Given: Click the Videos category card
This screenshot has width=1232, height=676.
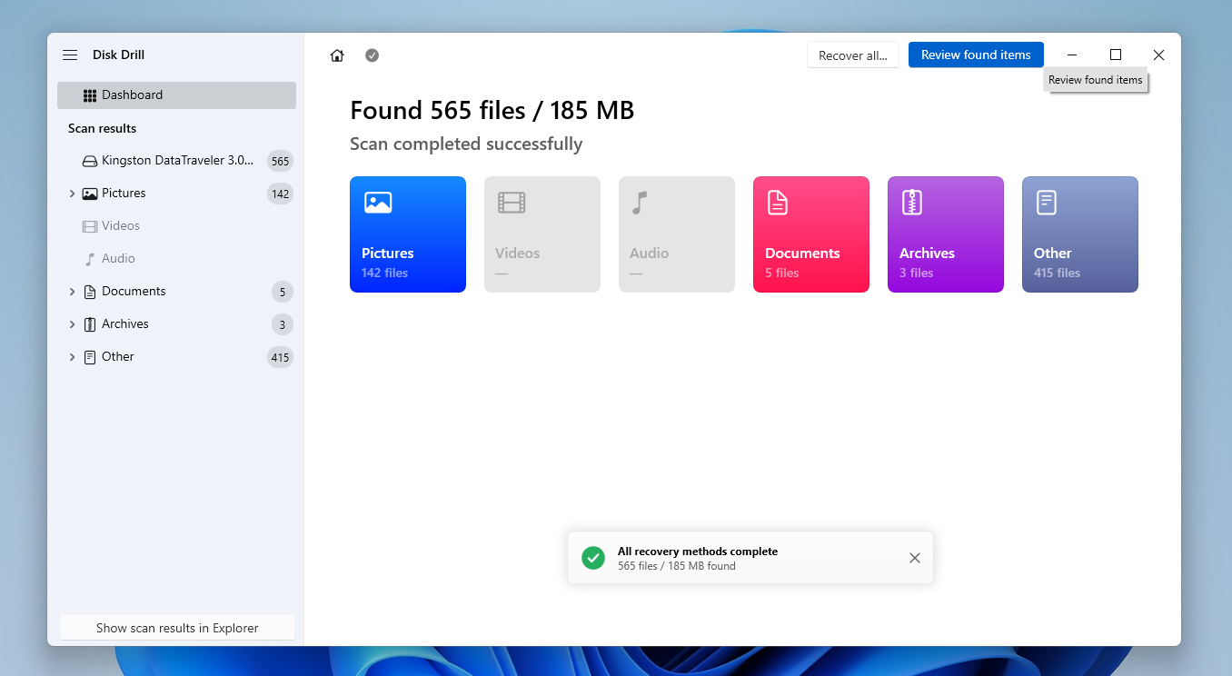Looking at the screenshot, I should [542, 234].
